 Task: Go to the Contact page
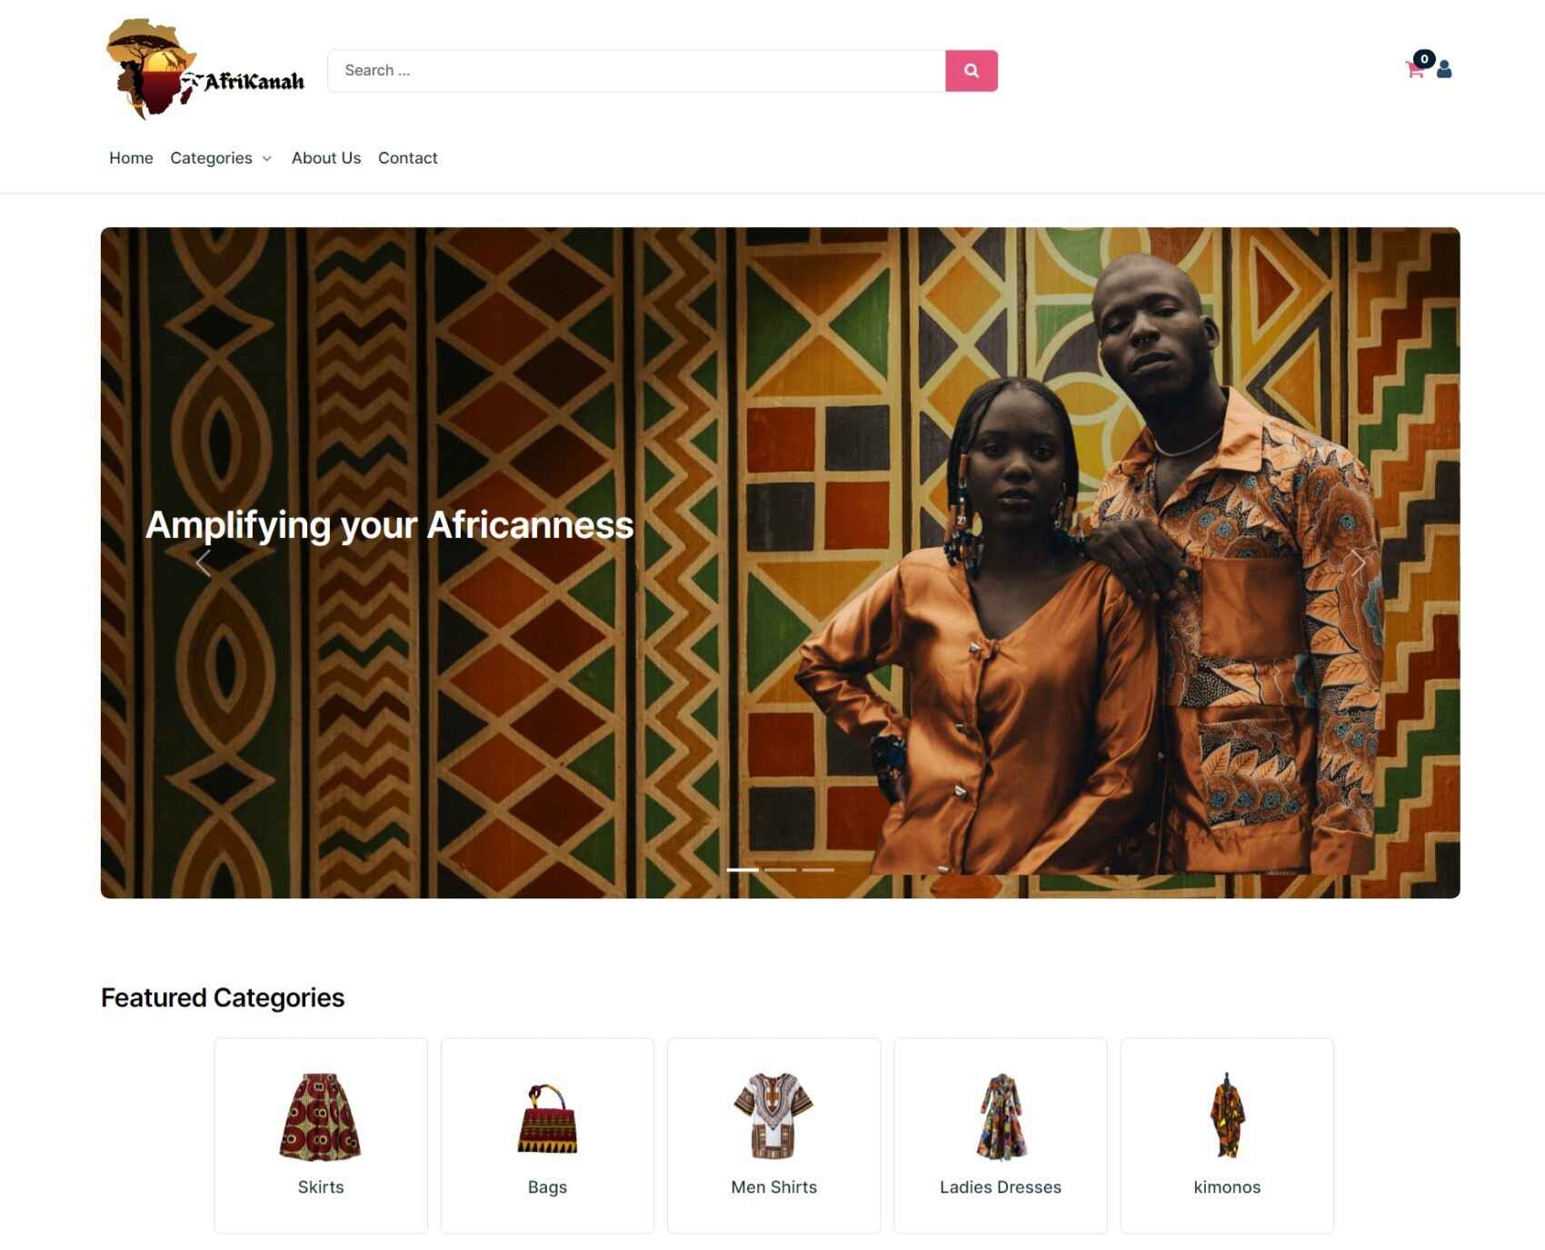(x=408, y=158)
